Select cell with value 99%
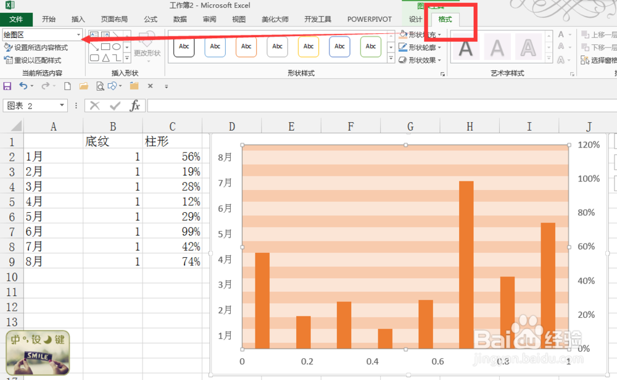Screen dimensions: 617x380 pyautogui.click(x=172, y=231)
